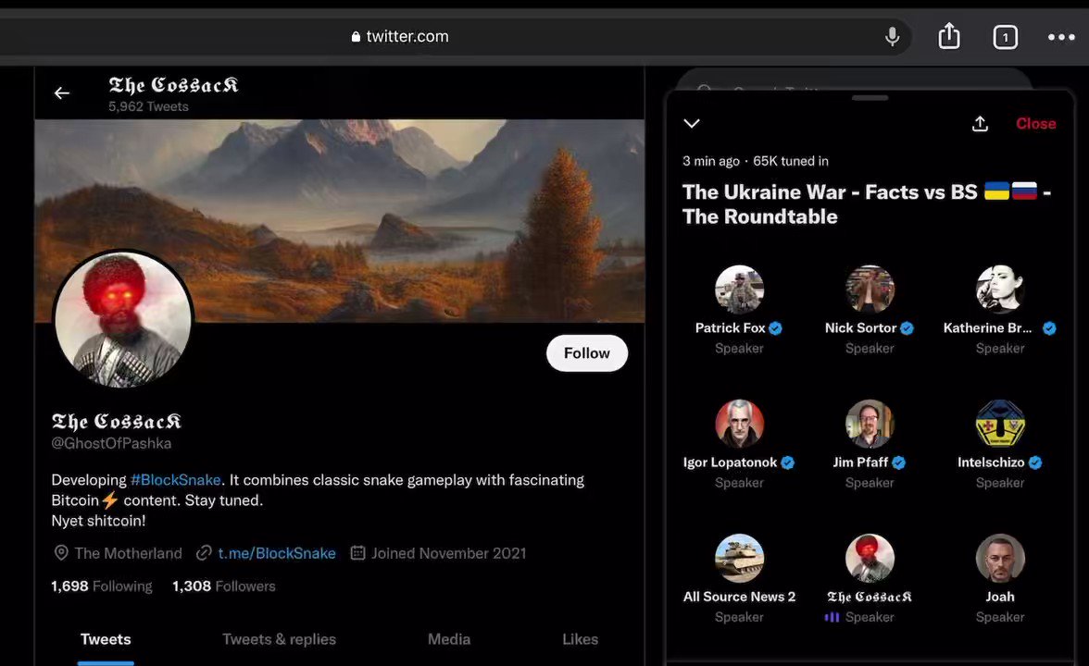Click the Space panel drag handle

[x=870, y=98]
